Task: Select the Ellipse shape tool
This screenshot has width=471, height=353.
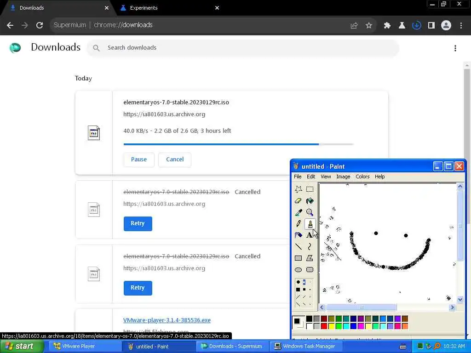Action: pyautogui.click(x=298, y=269)
